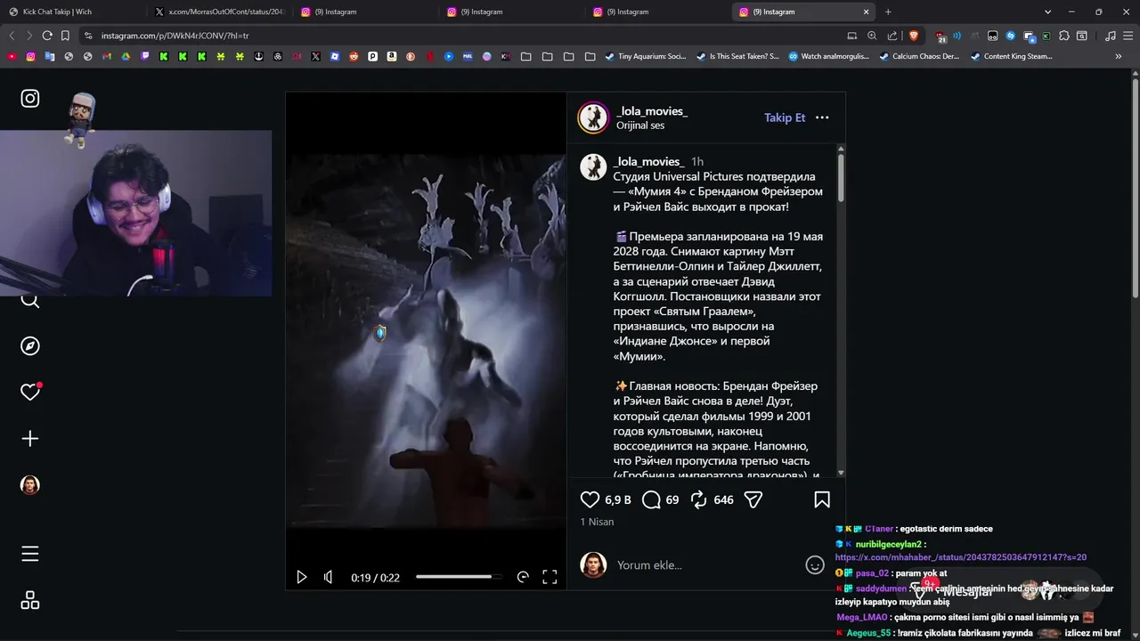Reload the current page

[x=47, y=36]
